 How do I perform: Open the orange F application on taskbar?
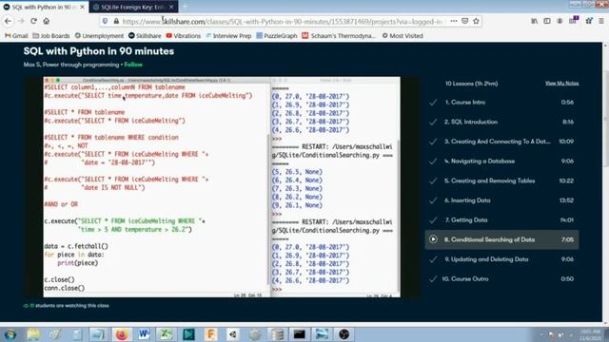211,334
